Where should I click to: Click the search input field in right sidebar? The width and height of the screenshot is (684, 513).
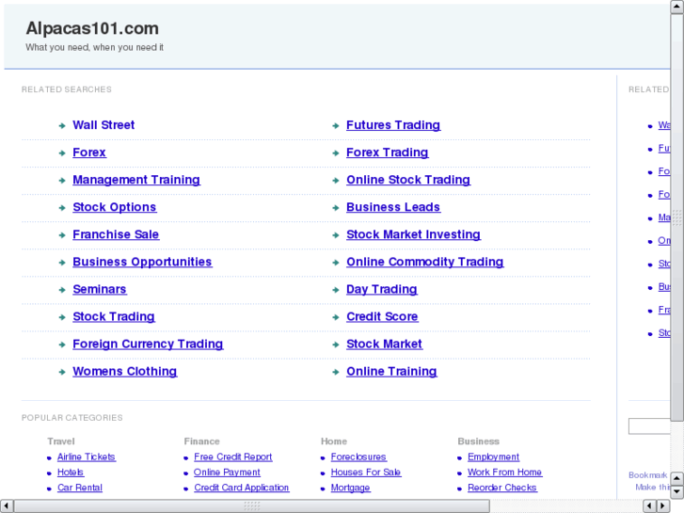(x=649, y=426)
